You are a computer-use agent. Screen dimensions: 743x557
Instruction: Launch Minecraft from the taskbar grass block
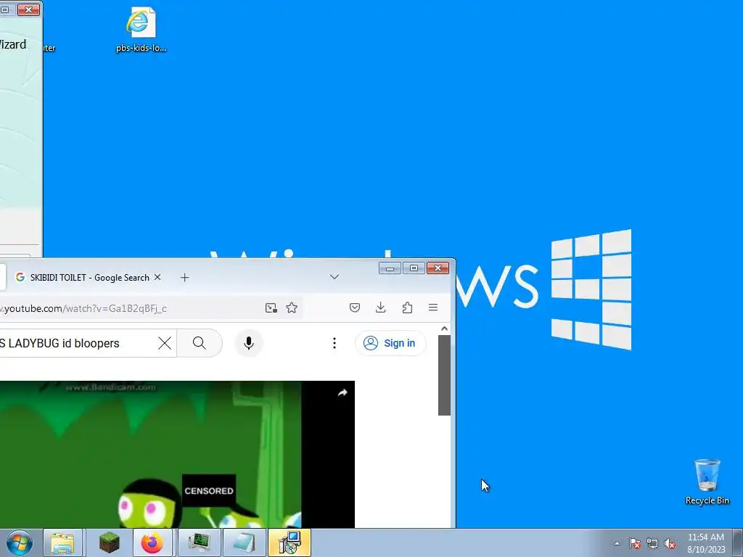point(110,542)
